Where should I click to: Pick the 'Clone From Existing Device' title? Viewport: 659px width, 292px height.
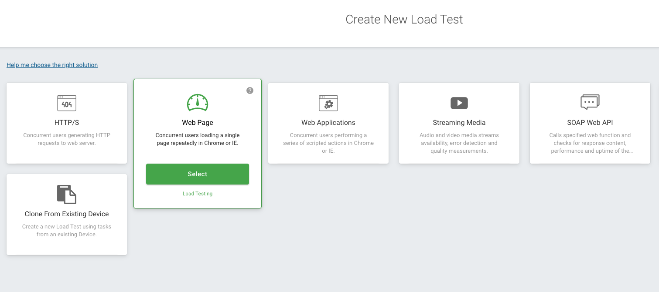click(67, 214)
